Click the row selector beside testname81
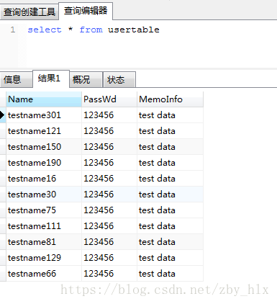277x304 pixels. (3, 242)
